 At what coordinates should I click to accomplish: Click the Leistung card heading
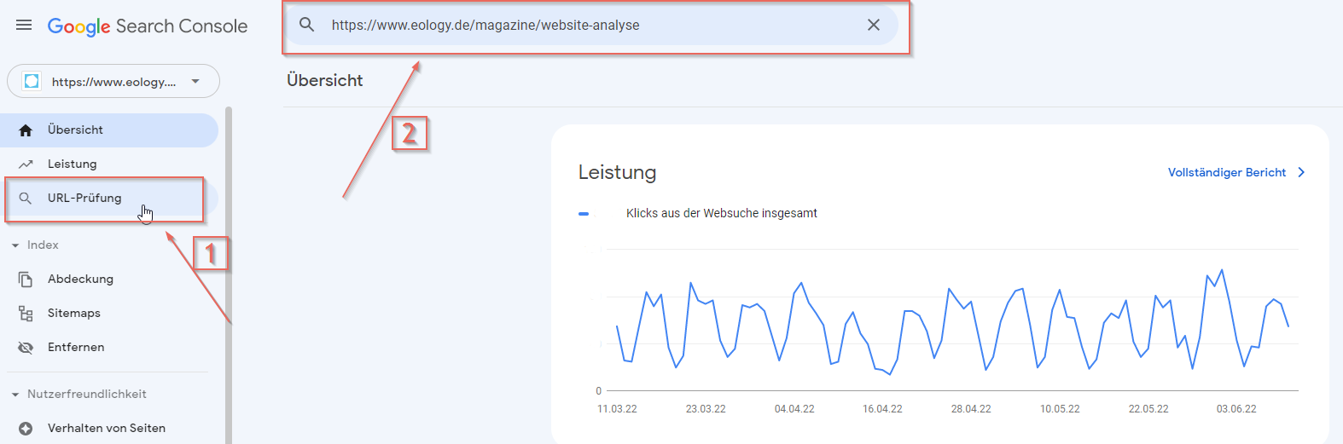pyautogui.click(x=617, y=172)
